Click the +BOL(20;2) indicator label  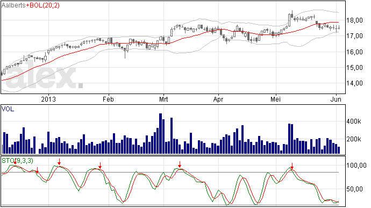(42, 5)
